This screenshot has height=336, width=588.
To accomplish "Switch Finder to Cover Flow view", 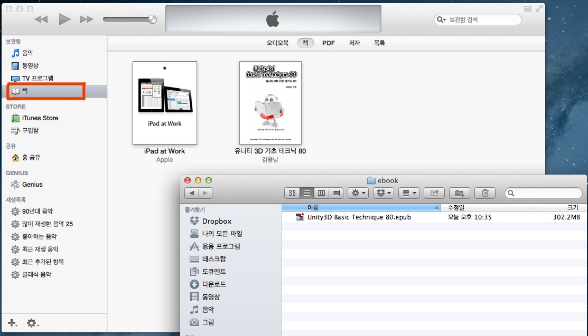I will click(x=335, y=193).
